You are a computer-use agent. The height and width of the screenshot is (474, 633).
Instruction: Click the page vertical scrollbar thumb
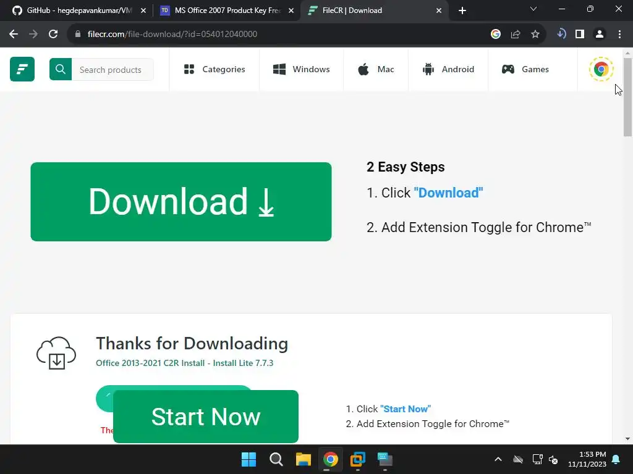tap(628, 97)
